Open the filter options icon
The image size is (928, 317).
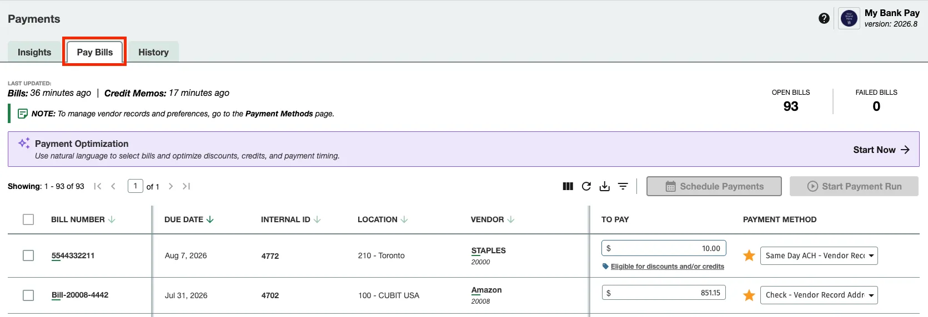coord(623,186)
